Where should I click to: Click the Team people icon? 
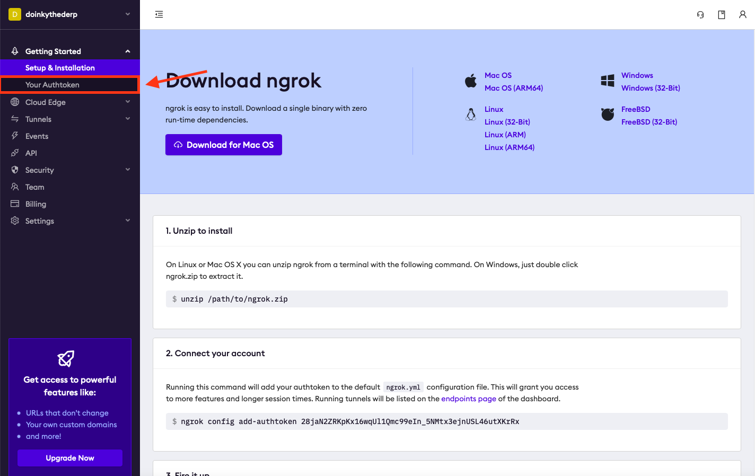(x=15, y=187)
